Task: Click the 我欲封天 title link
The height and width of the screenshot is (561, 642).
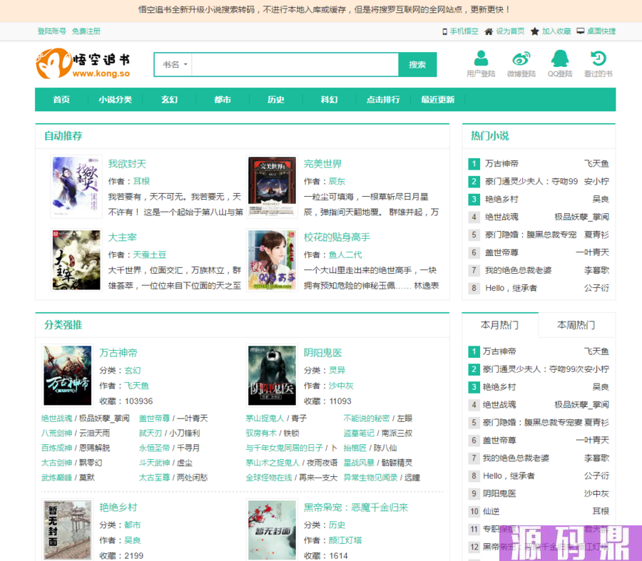Action: 127,164
